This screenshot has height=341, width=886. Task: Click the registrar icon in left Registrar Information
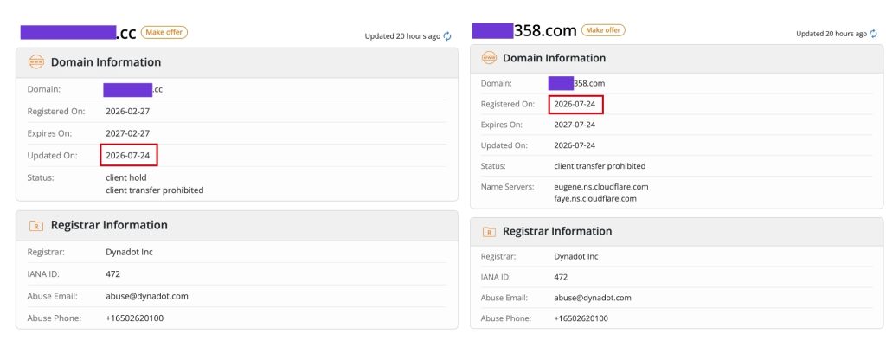tap(36, 226)
